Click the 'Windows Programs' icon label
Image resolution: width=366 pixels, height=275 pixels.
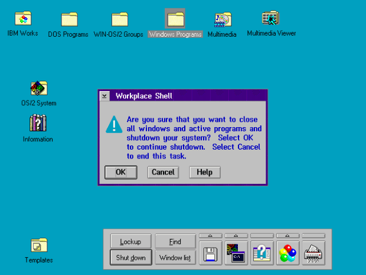[175, 34]
